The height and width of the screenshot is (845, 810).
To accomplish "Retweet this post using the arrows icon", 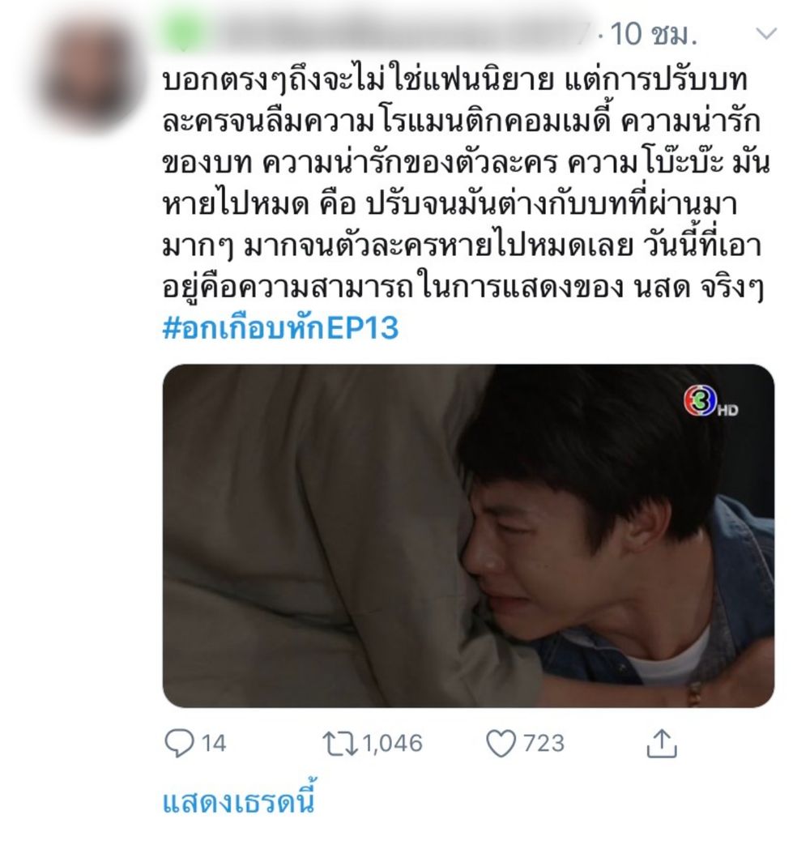I will tap(339, 743).
